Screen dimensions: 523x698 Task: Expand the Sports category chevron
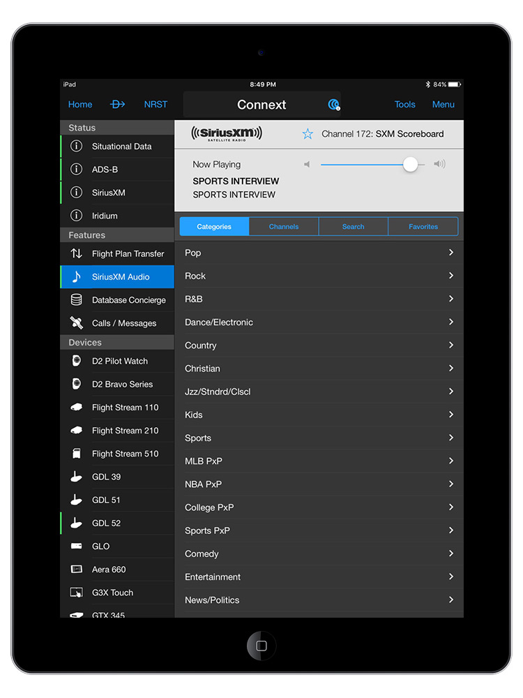(x=451, y=438)
